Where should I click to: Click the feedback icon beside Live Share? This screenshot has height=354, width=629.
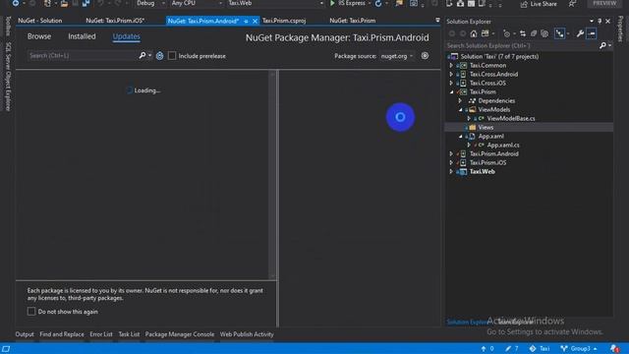click(572, 4)
